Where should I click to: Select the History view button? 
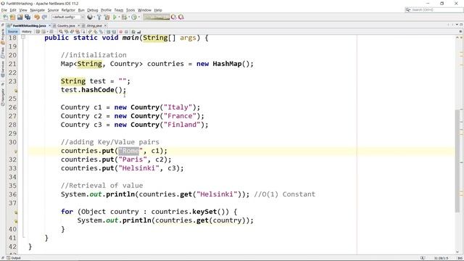pos(27,32)
